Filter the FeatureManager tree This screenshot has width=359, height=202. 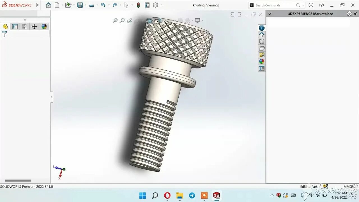pyautogui.click(x=4, y=34)
